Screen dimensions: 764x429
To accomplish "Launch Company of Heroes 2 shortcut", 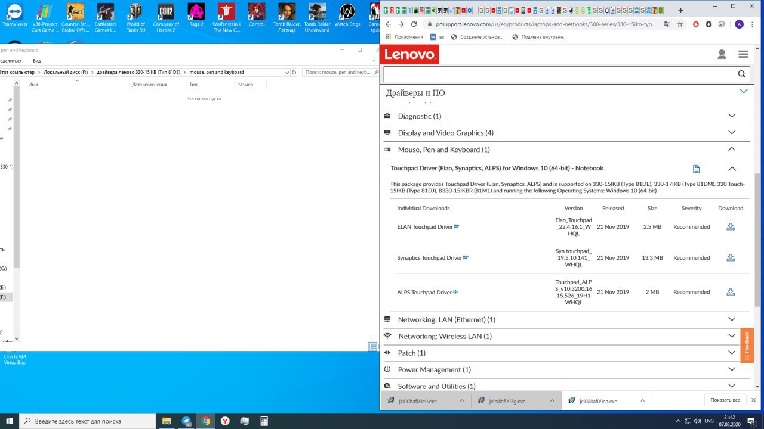I will pos(166,18).
